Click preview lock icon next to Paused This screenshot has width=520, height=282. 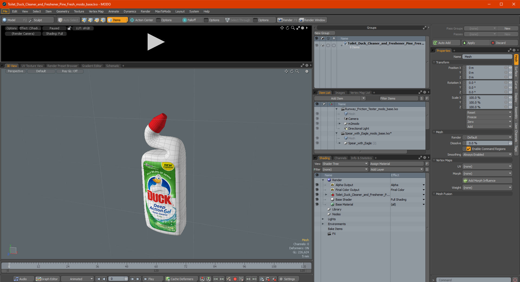(69, 28)
